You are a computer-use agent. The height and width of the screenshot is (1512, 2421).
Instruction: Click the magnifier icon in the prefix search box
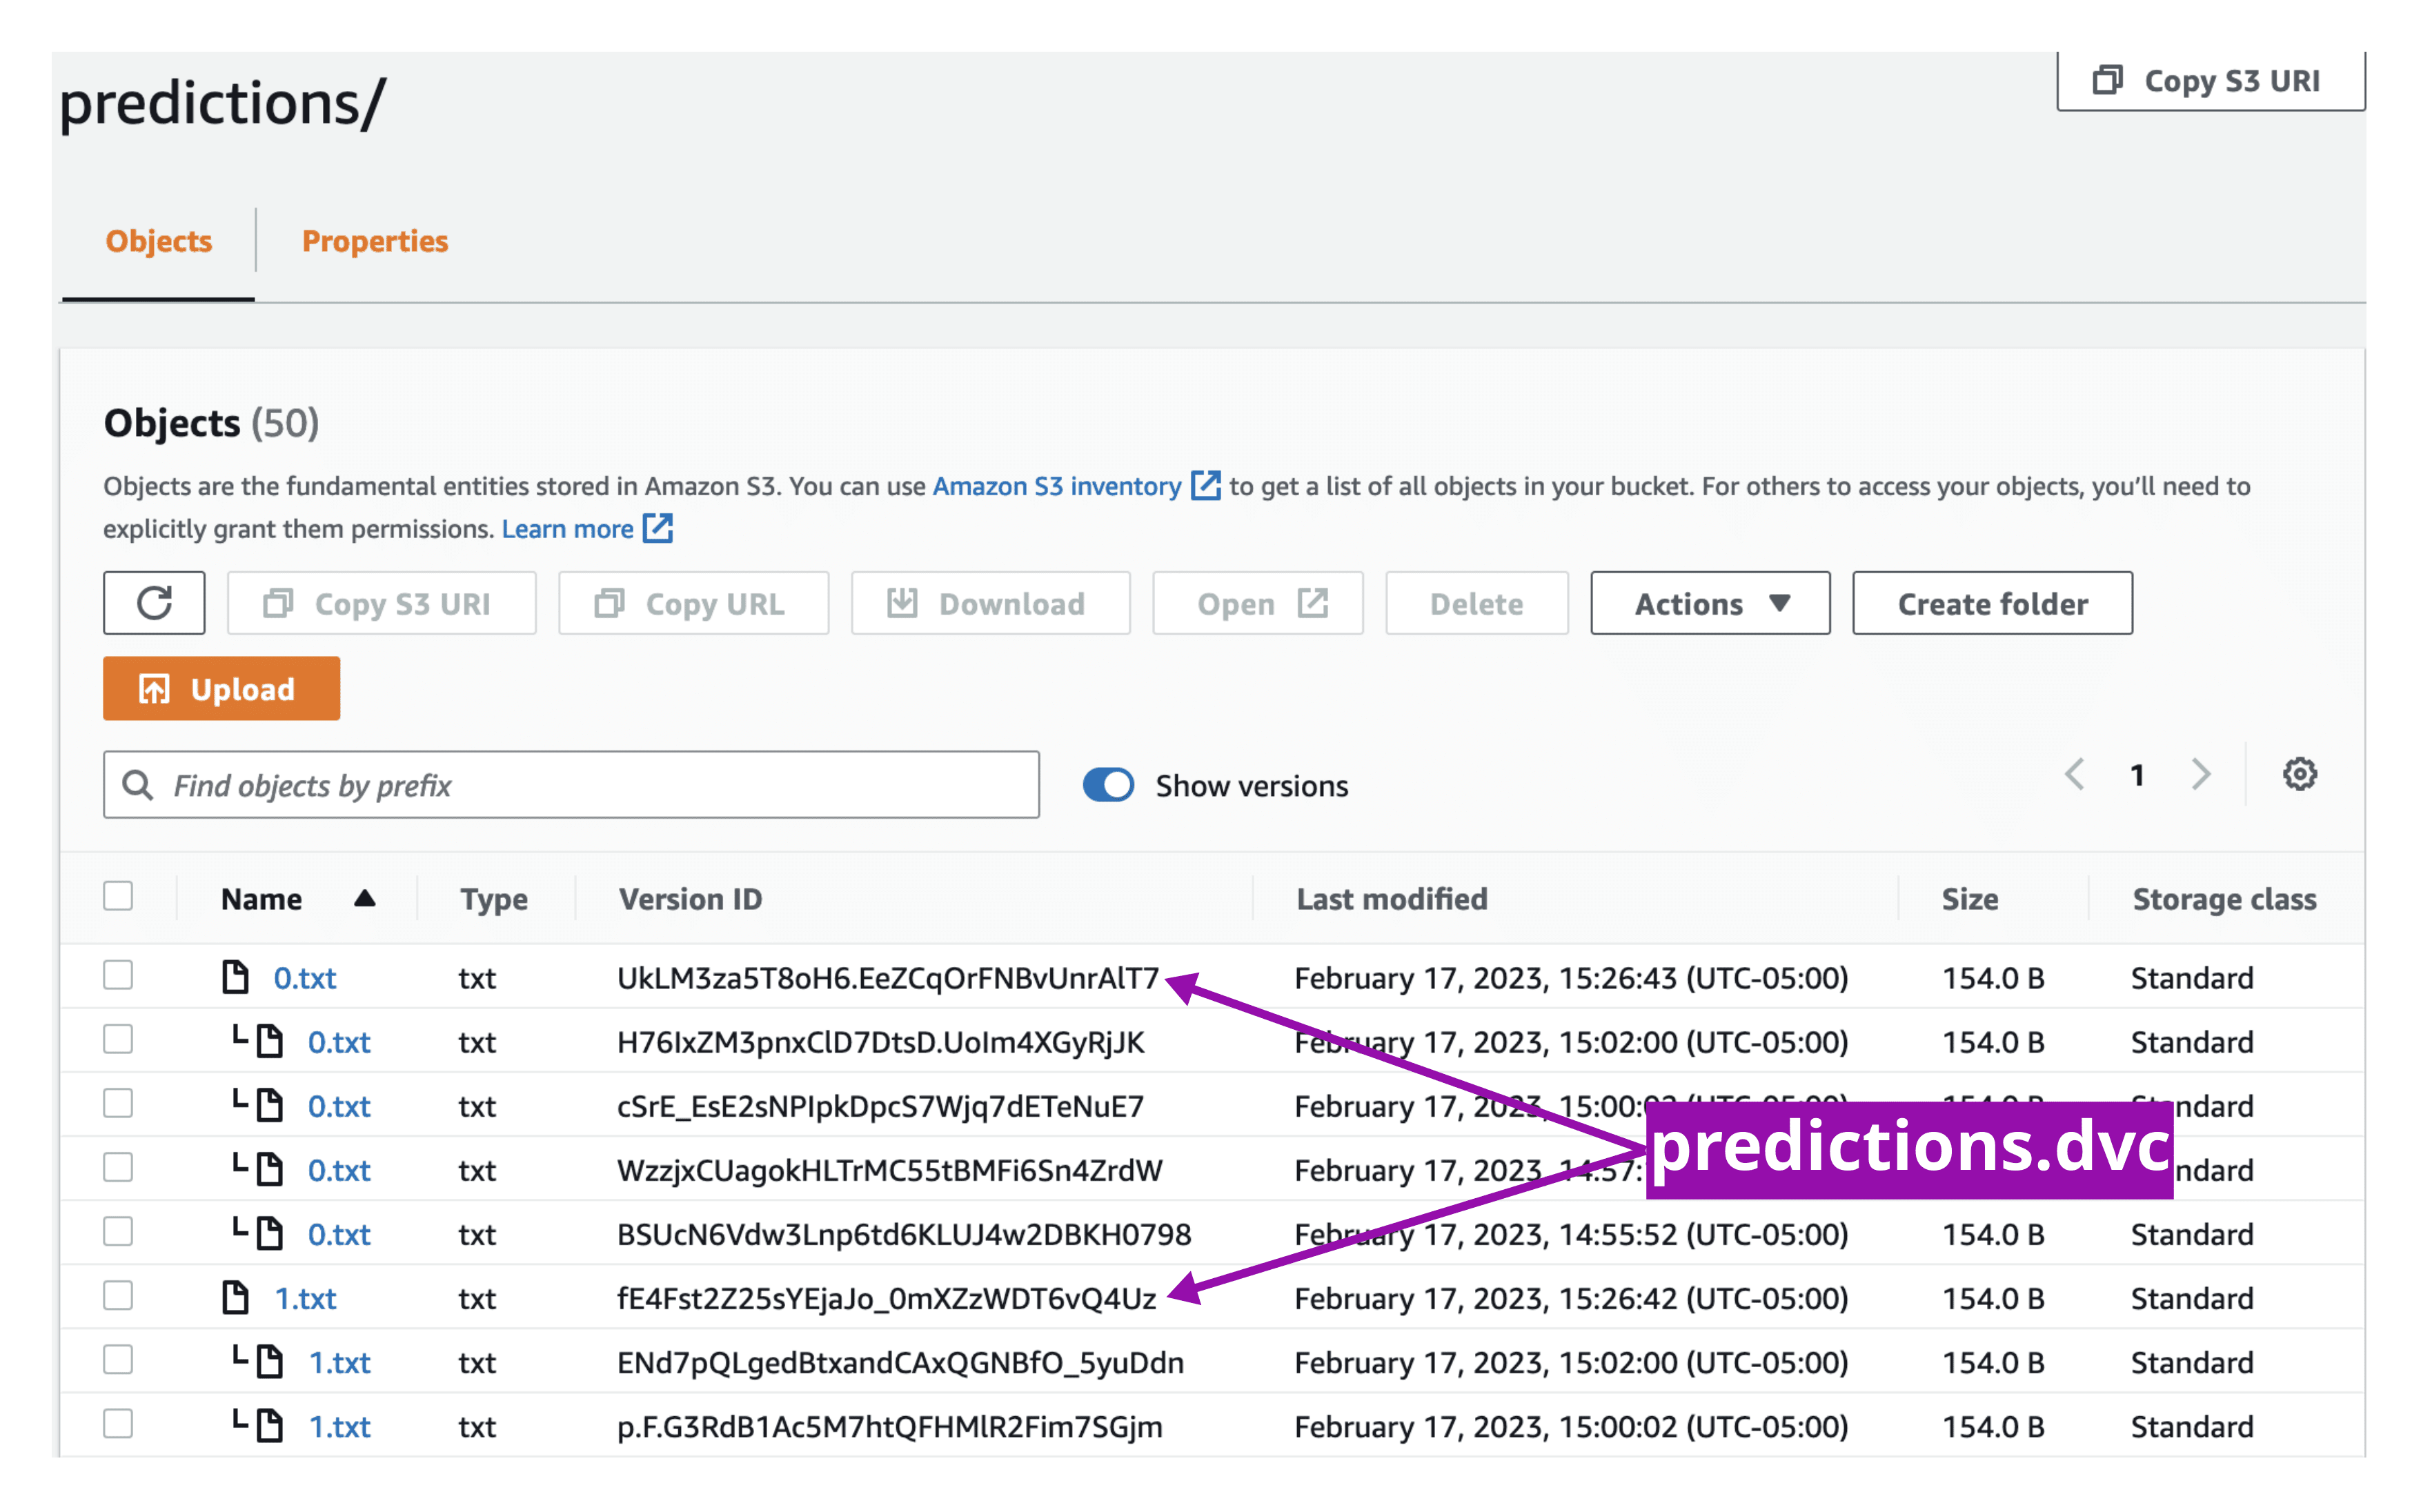tap(138, 785)
